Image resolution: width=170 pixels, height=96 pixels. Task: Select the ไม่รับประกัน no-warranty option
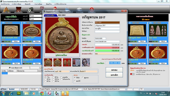pyautogui.click(x=61, y=79)
